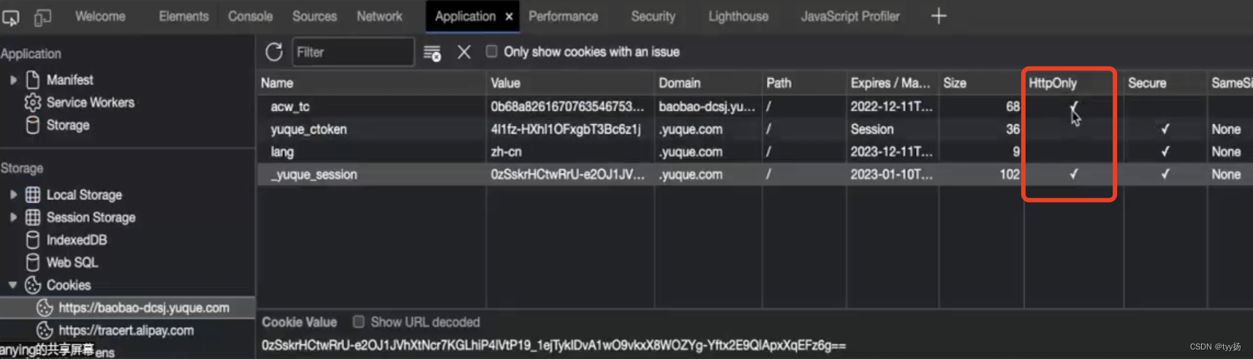Switch to the Lighthouse tab
This screenshot has height=359, width=1253.
738,16
